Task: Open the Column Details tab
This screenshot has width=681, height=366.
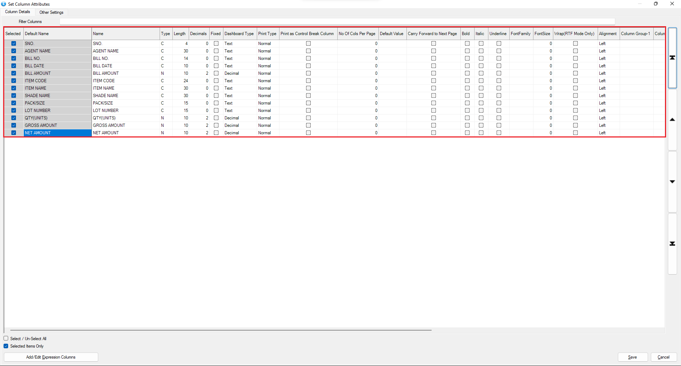Action: 18,12
